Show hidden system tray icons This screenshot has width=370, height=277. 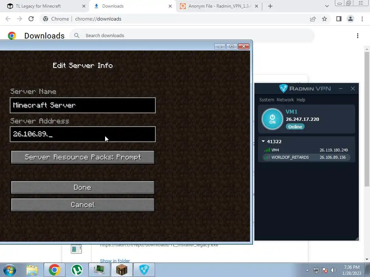tap(307, 270)
